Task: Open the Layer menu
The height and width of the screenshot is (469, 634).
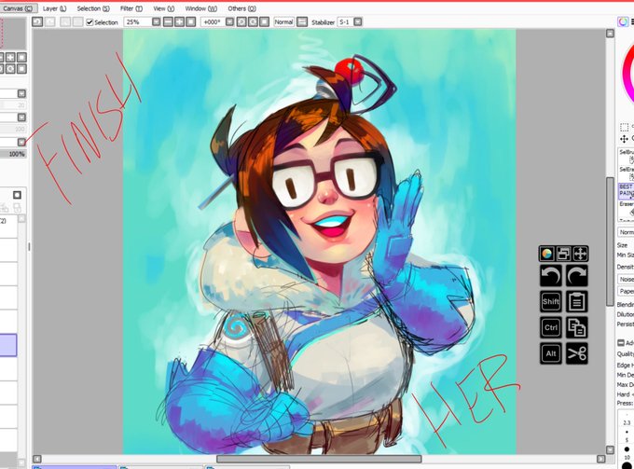Action: click(x=54, y=8)
